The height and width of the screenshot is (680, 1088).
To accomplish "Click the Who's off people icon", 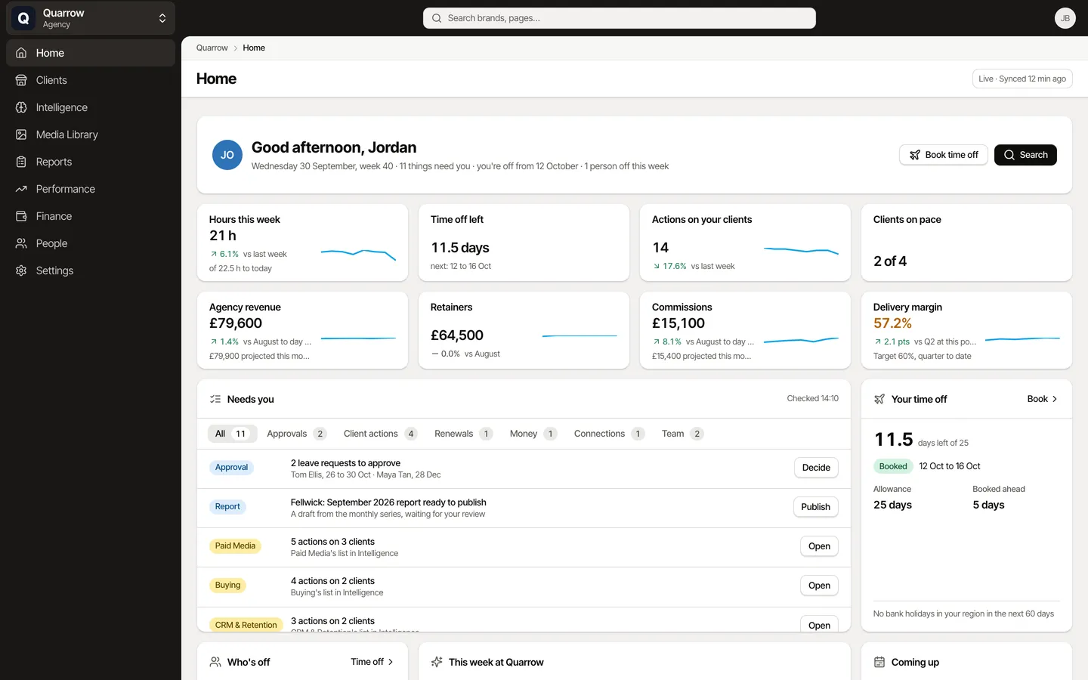I will [215, 662].
